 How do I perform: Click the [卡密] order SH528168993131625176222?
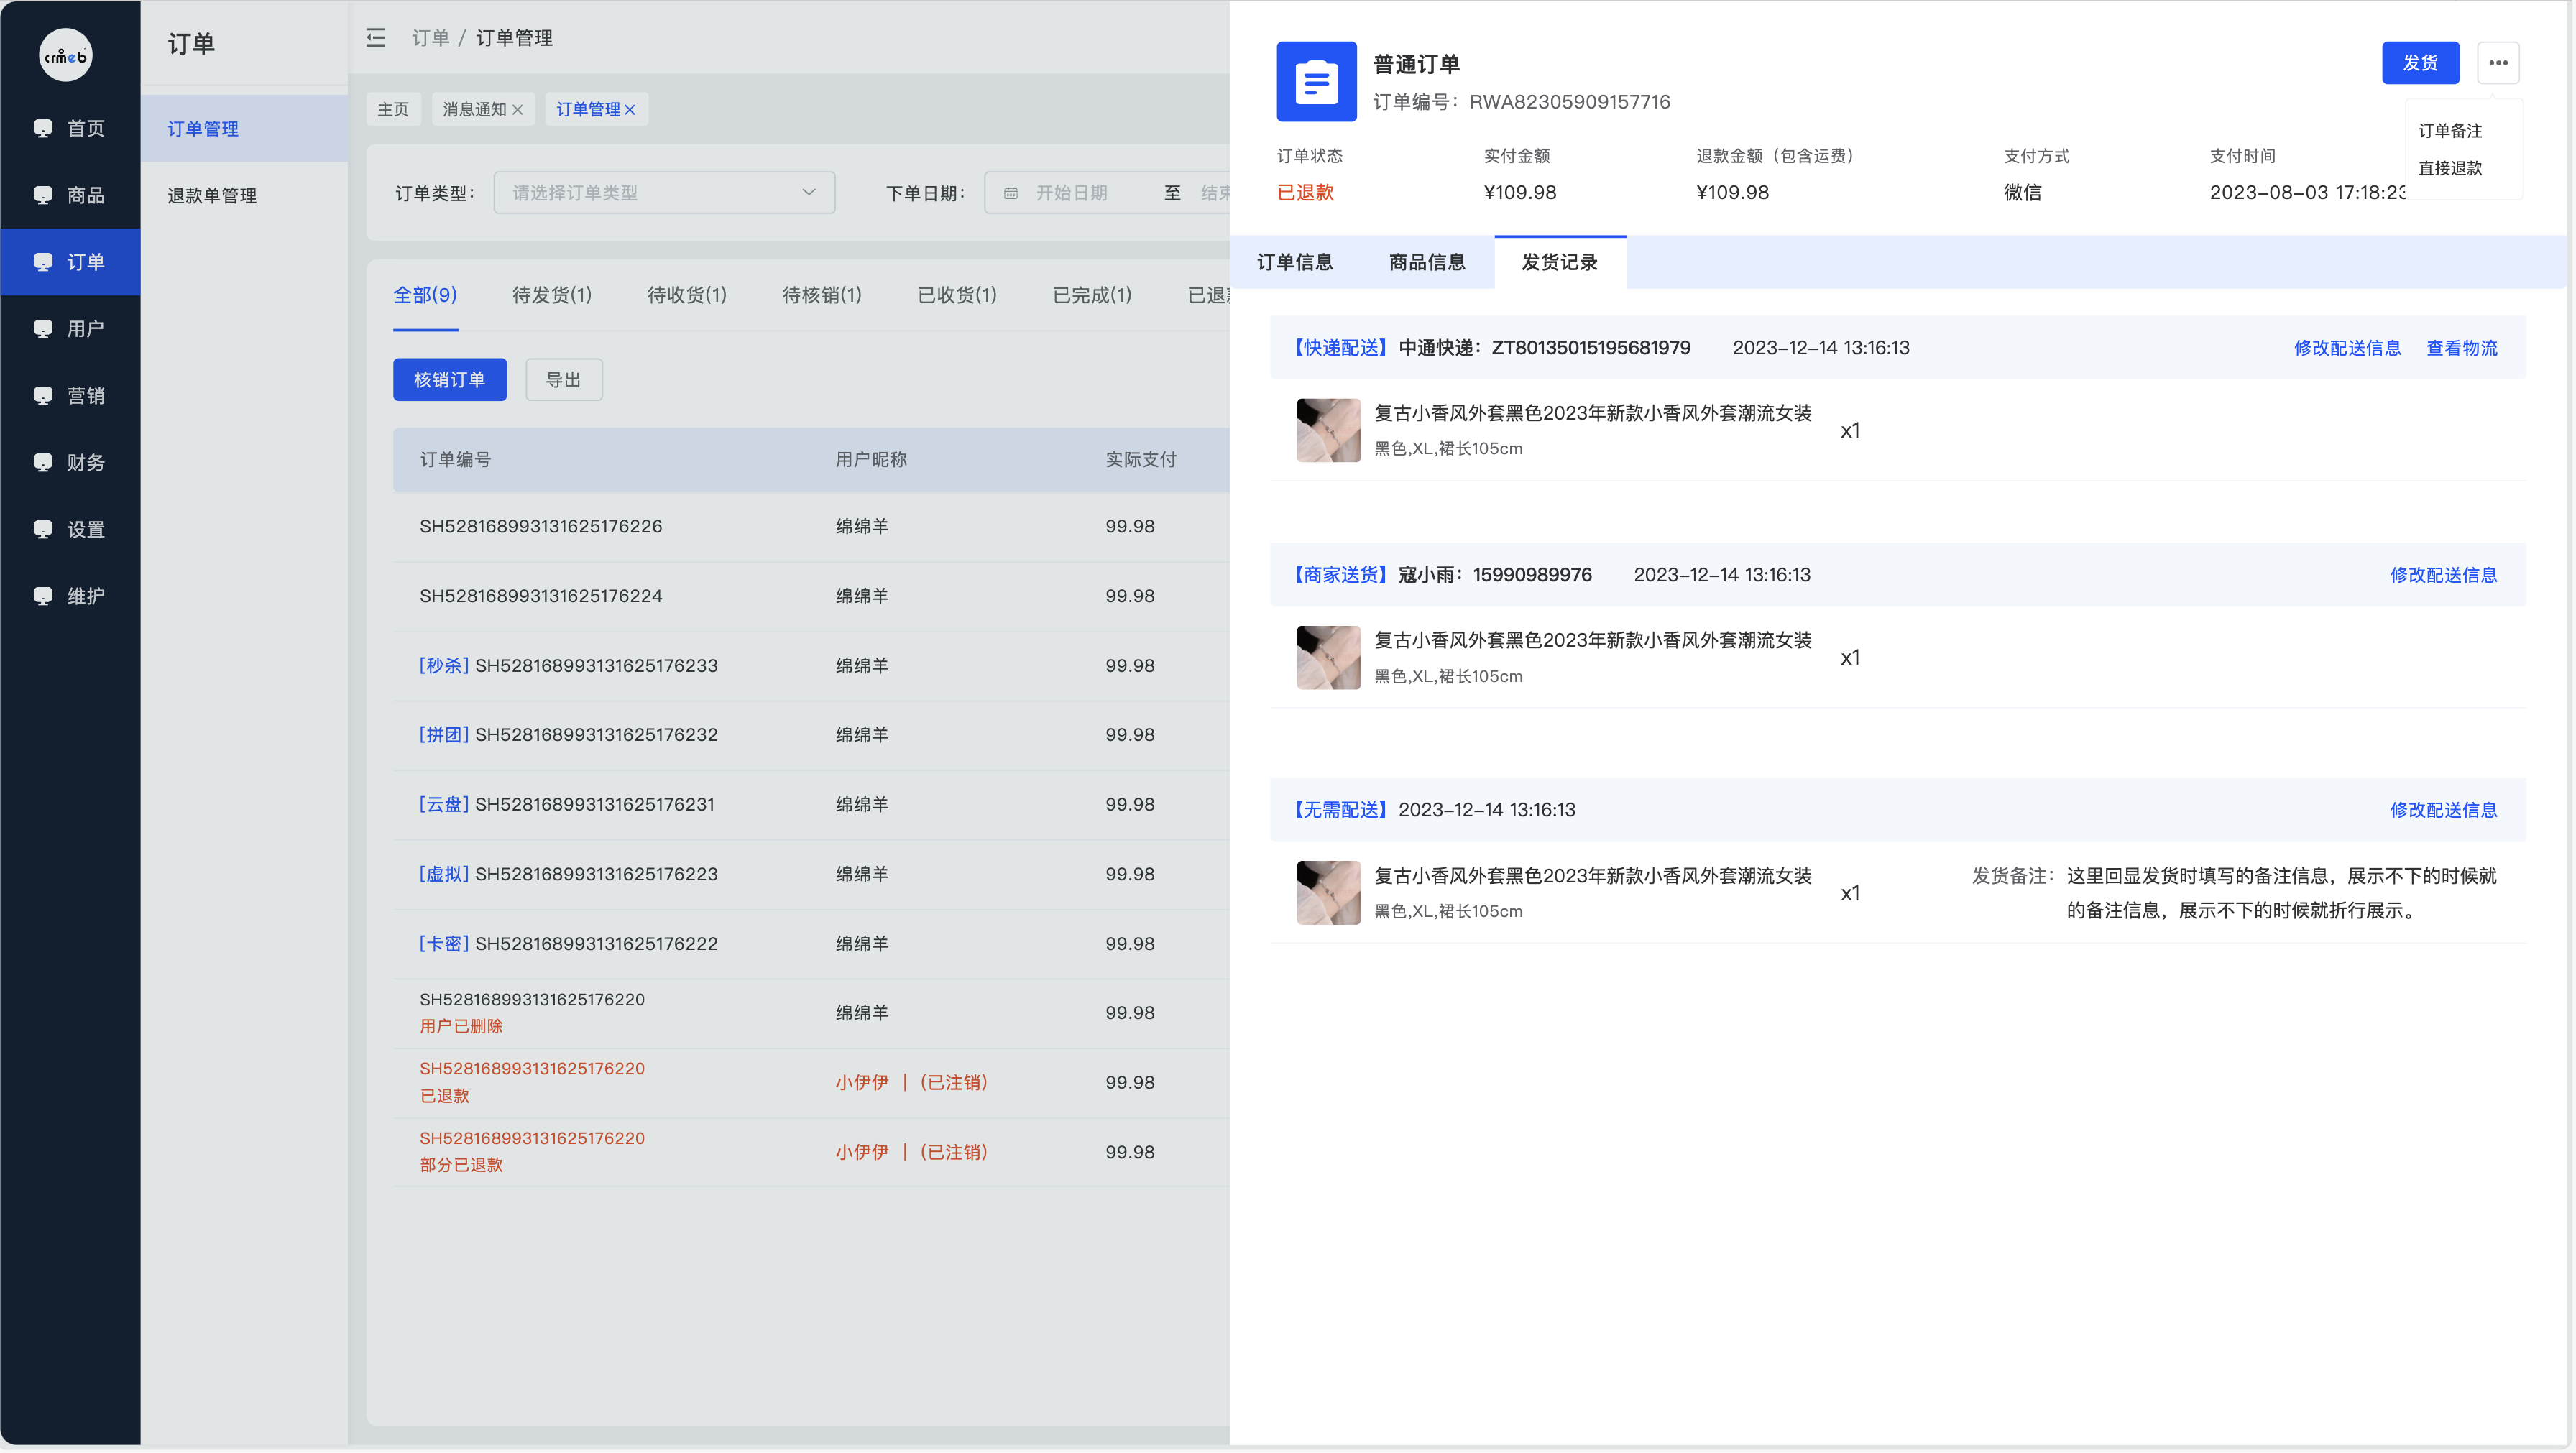[x=568, y=944]
